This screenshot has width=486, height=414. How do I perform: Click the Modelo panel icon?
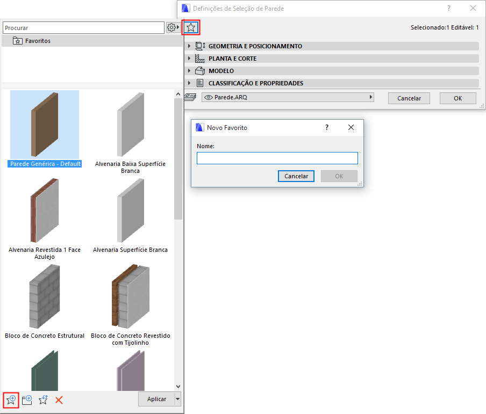point(200,71)
